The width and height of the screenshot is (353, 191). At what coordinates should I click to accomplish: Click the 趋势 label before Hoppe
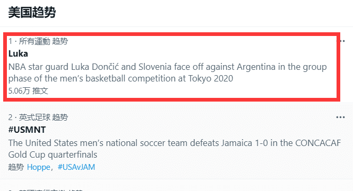[16, 167]
